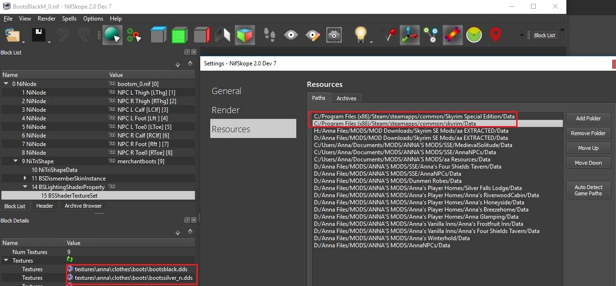
Task: Close the Block List panel
Action: click(194, 52)
